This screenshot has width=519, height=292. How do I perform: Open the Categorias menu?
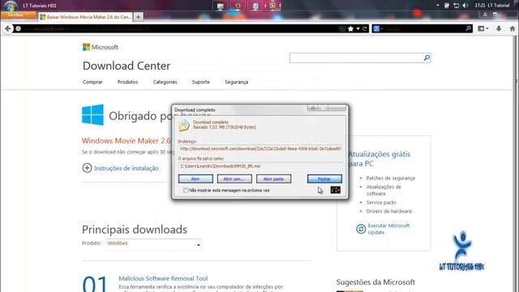pos(165,82)
